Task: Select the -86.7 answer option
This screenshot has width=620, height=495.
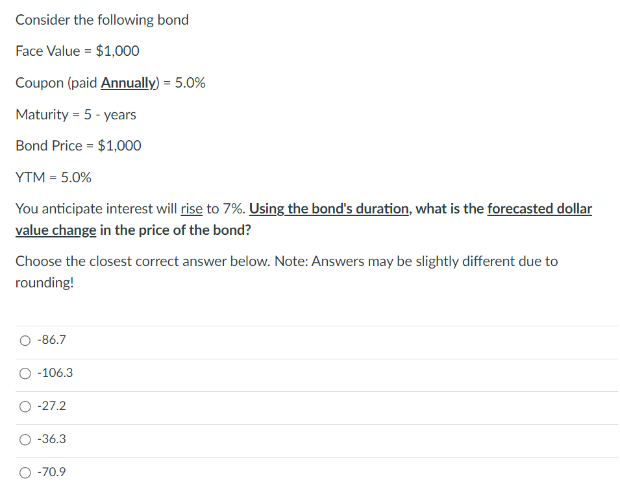Action: 24,340
